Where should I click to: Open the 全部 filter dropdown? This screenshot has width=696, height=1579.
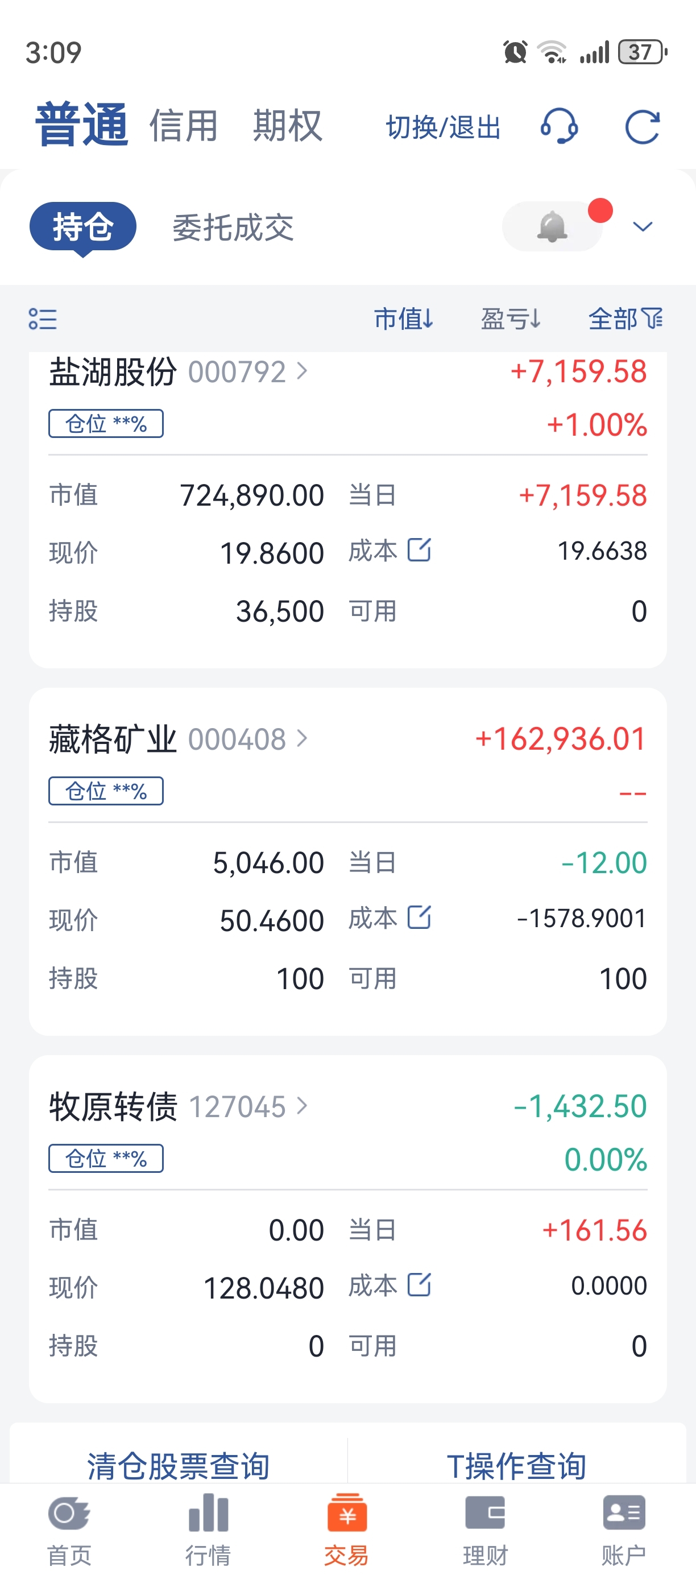coord(625,319)
